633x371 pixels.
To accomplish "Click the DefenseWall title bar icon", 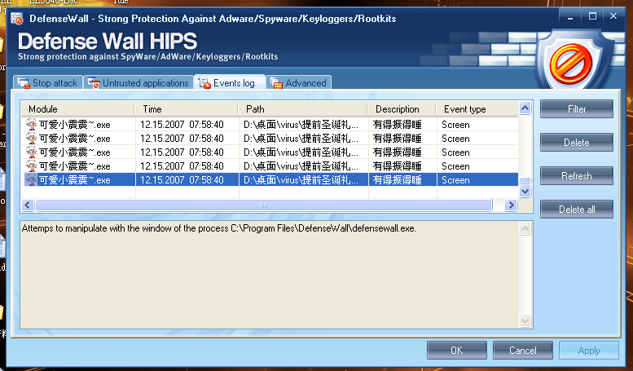I will coord(17,19).
